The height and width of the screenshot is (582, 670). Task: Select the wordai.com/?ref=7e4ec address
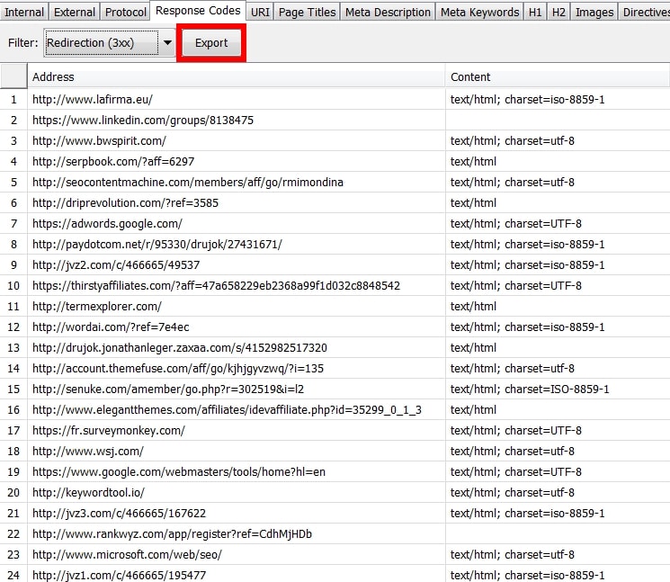coord(111,327)
